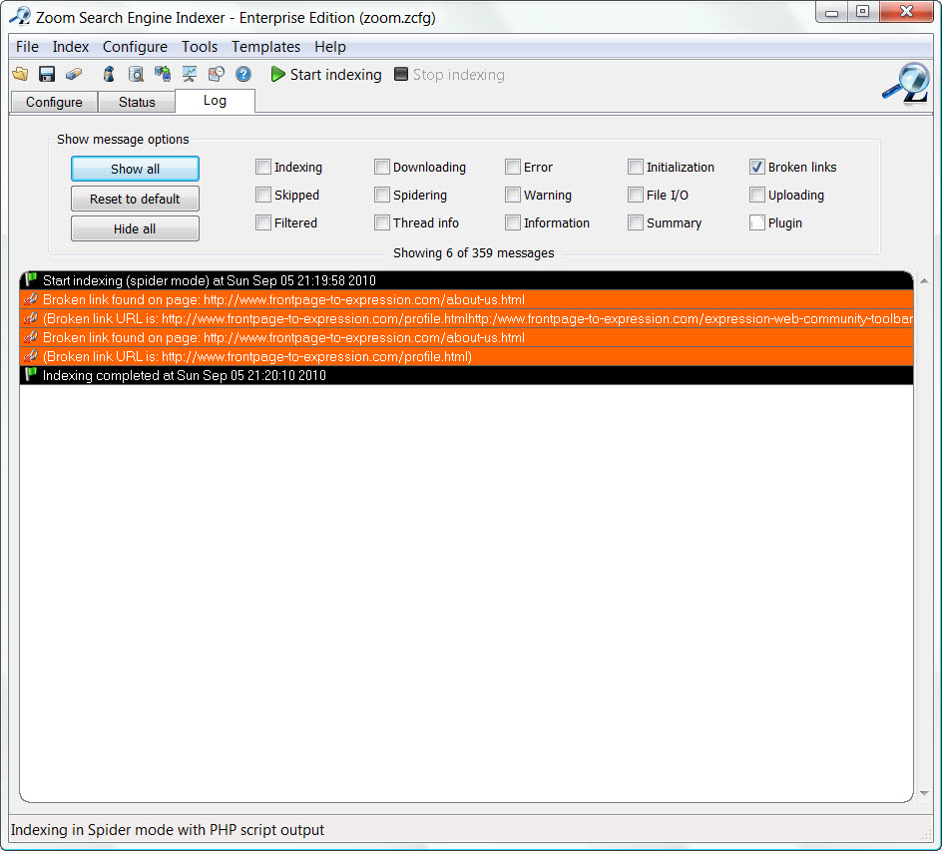Click the green Start indexing play icon

(277, 74)
